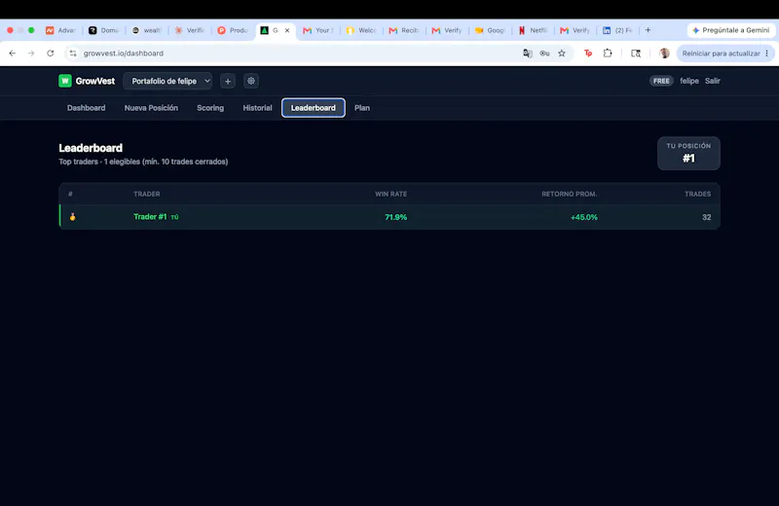
Task: Open site information icon in address bar
Action: 73,54
